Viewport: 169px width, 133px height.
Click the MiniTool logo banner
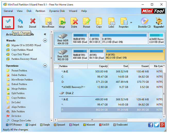(x=153, y=11)
